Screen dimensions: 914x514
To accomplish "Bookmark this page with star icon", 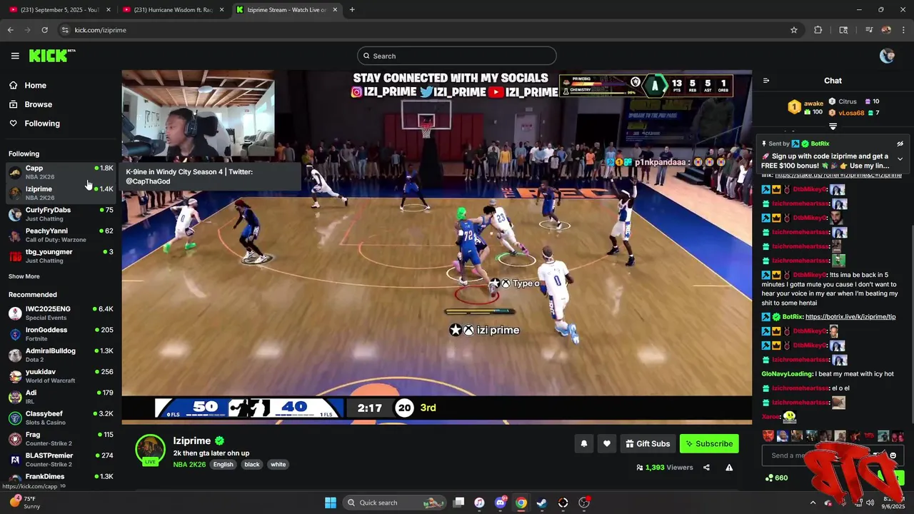I will point(793,30).
